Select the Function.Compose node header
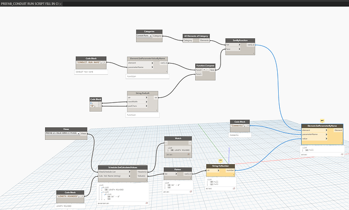Screen dimensions: 349x210 tap(205, 66)
